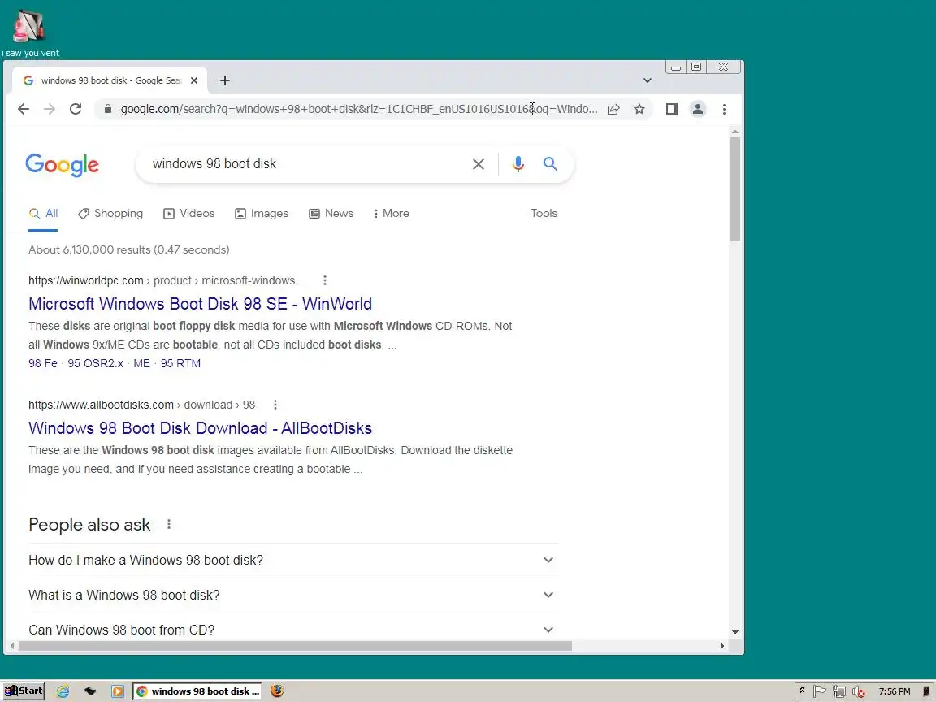Image resolution: width=936 pixels, height=702 pixels.
Task: Open the People also ask options menu
Action: pos(169,524)
